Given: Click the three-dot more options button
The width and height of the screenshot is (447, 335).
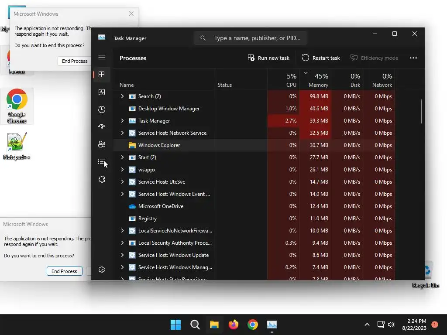Looking at the screenshot, I should (x=413, y=58).
